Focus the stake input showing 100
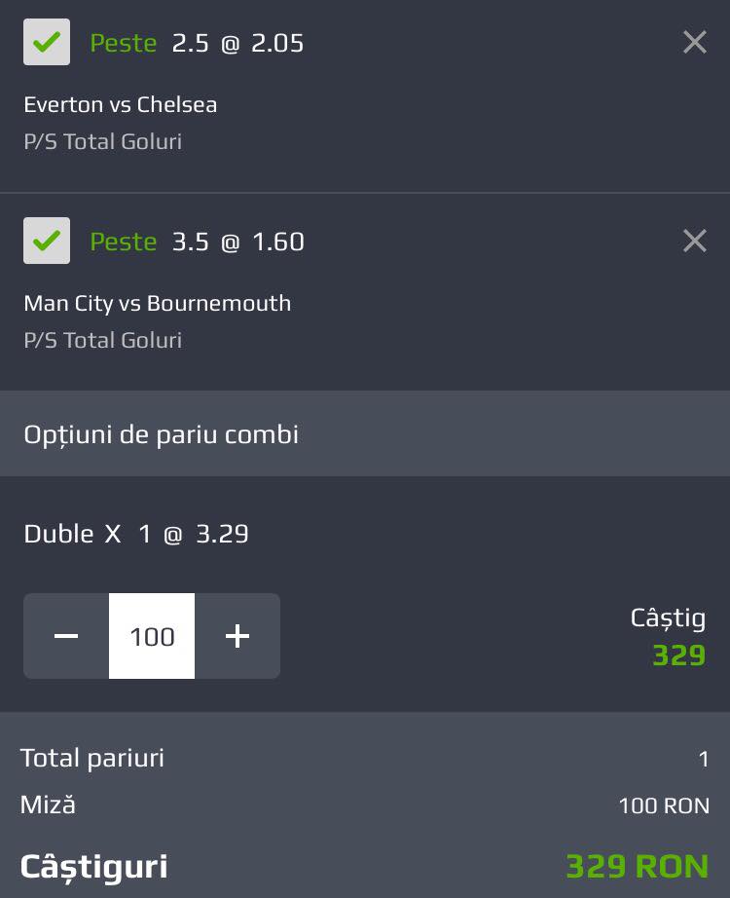 (x=152, y=636)
